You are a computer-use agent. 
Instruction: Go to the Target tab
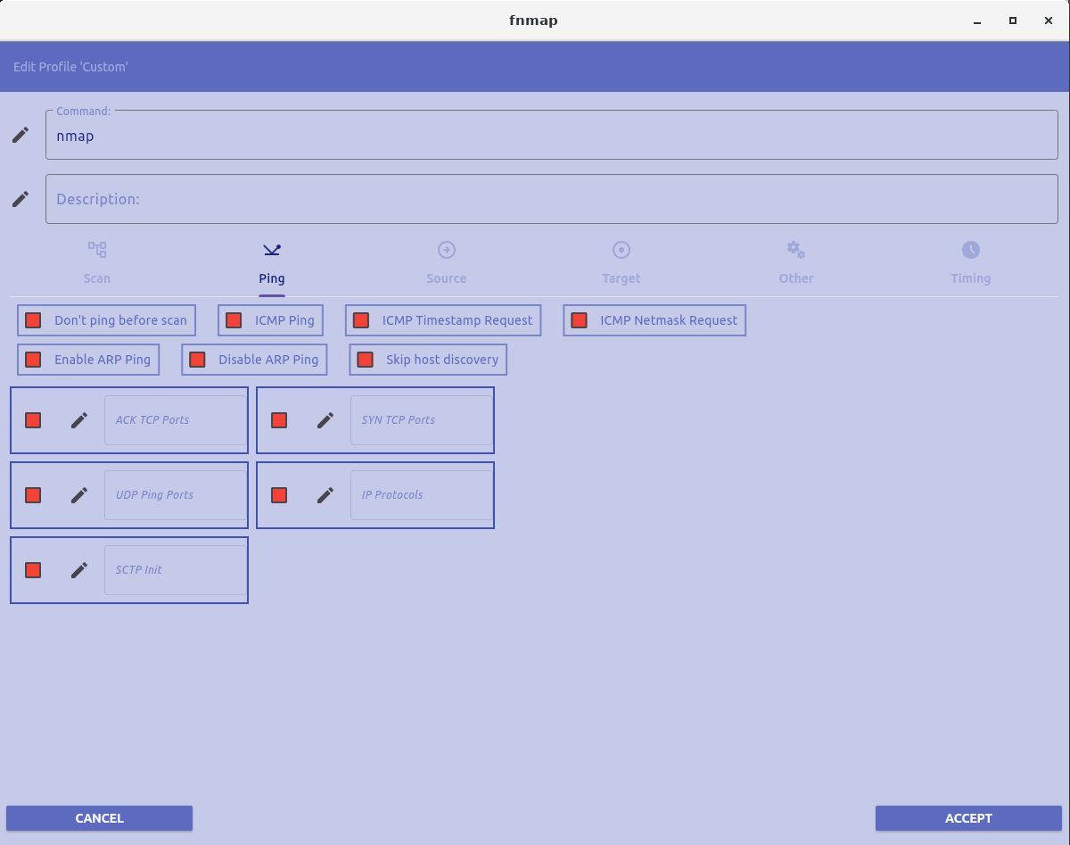(x=621, y=263)
